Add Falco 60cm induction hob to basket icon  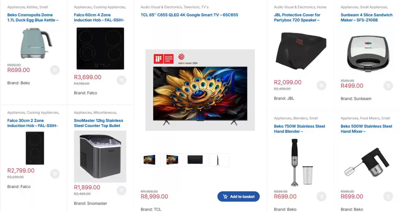pyautogui.click(x=122, y=80)
